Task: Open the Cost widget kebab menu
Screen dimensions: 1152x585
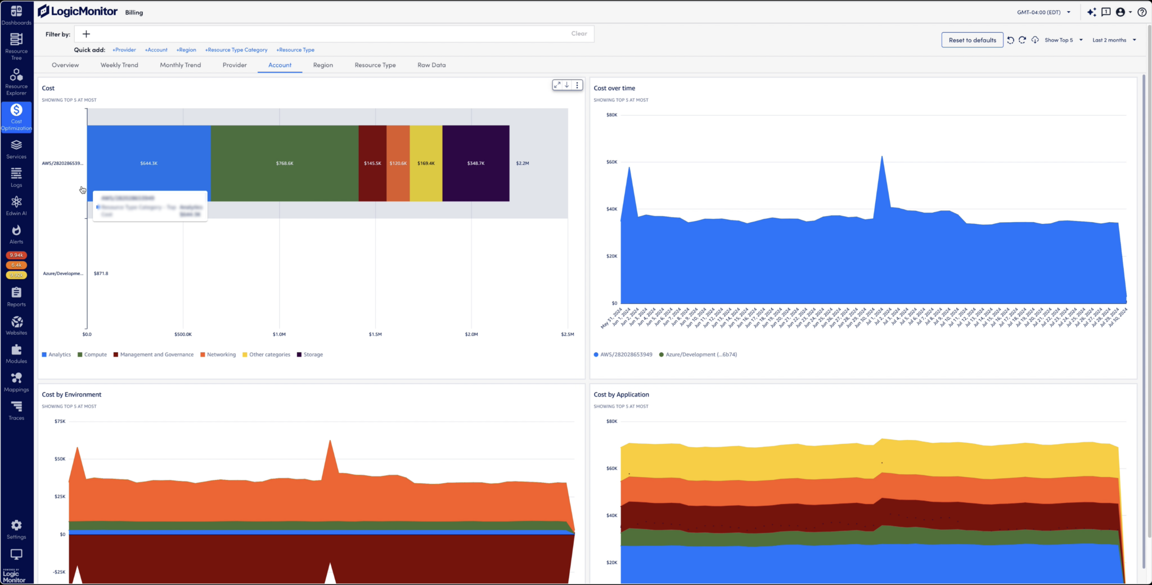Action: pos(577,85)
